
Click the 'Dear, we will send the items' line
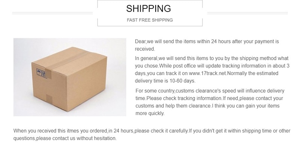click(207, 42)
